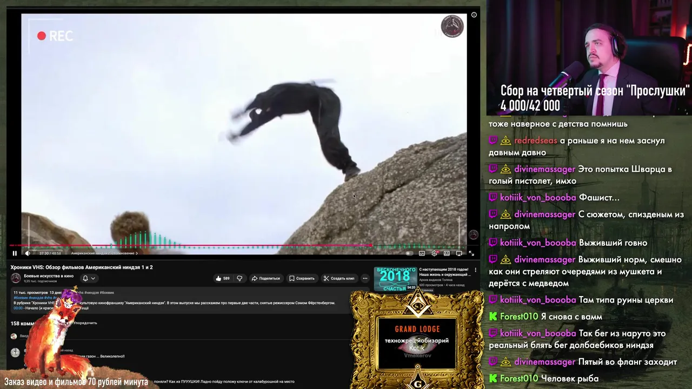Click chat username Forest010 beside 'Человек рыба'
Image resolution: width=692 pixels, height=389 pixels.
click(519, 378)
